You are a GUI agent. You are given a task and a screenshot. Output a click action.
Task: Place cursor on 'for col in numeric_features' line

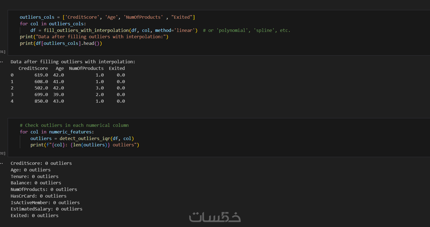pyautogui.click(x=57, y=132)
